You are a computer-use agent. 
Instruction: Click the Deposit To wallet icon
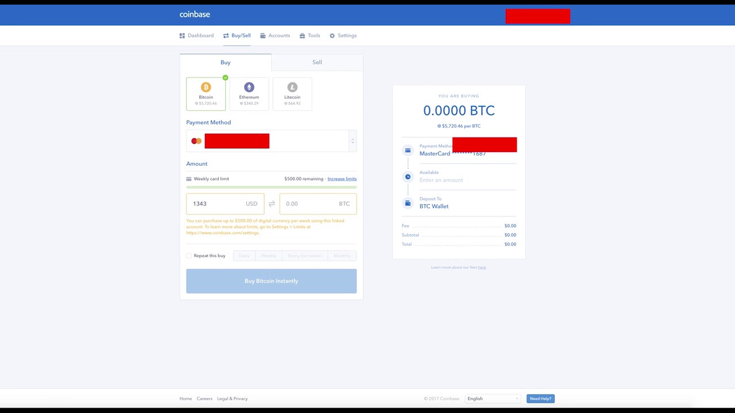(x=408, y=203)
